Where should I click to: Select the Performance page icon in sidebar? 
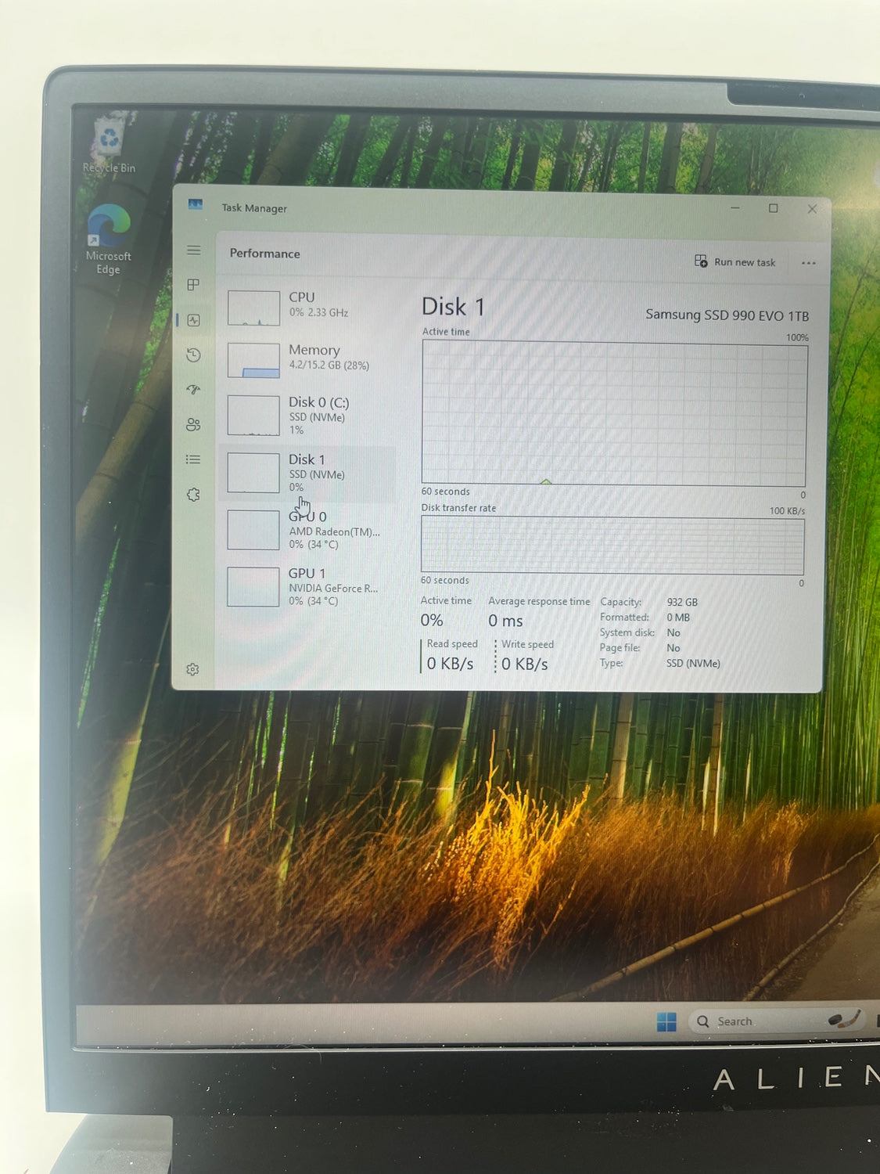click(194, 320)
